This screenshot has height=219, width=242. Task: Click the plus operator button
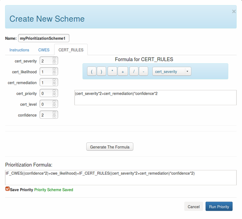[x=123, y=71]
